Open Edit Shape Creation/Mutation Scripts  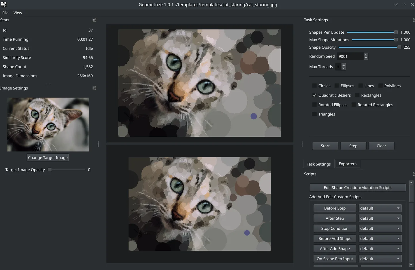point(357,188)
